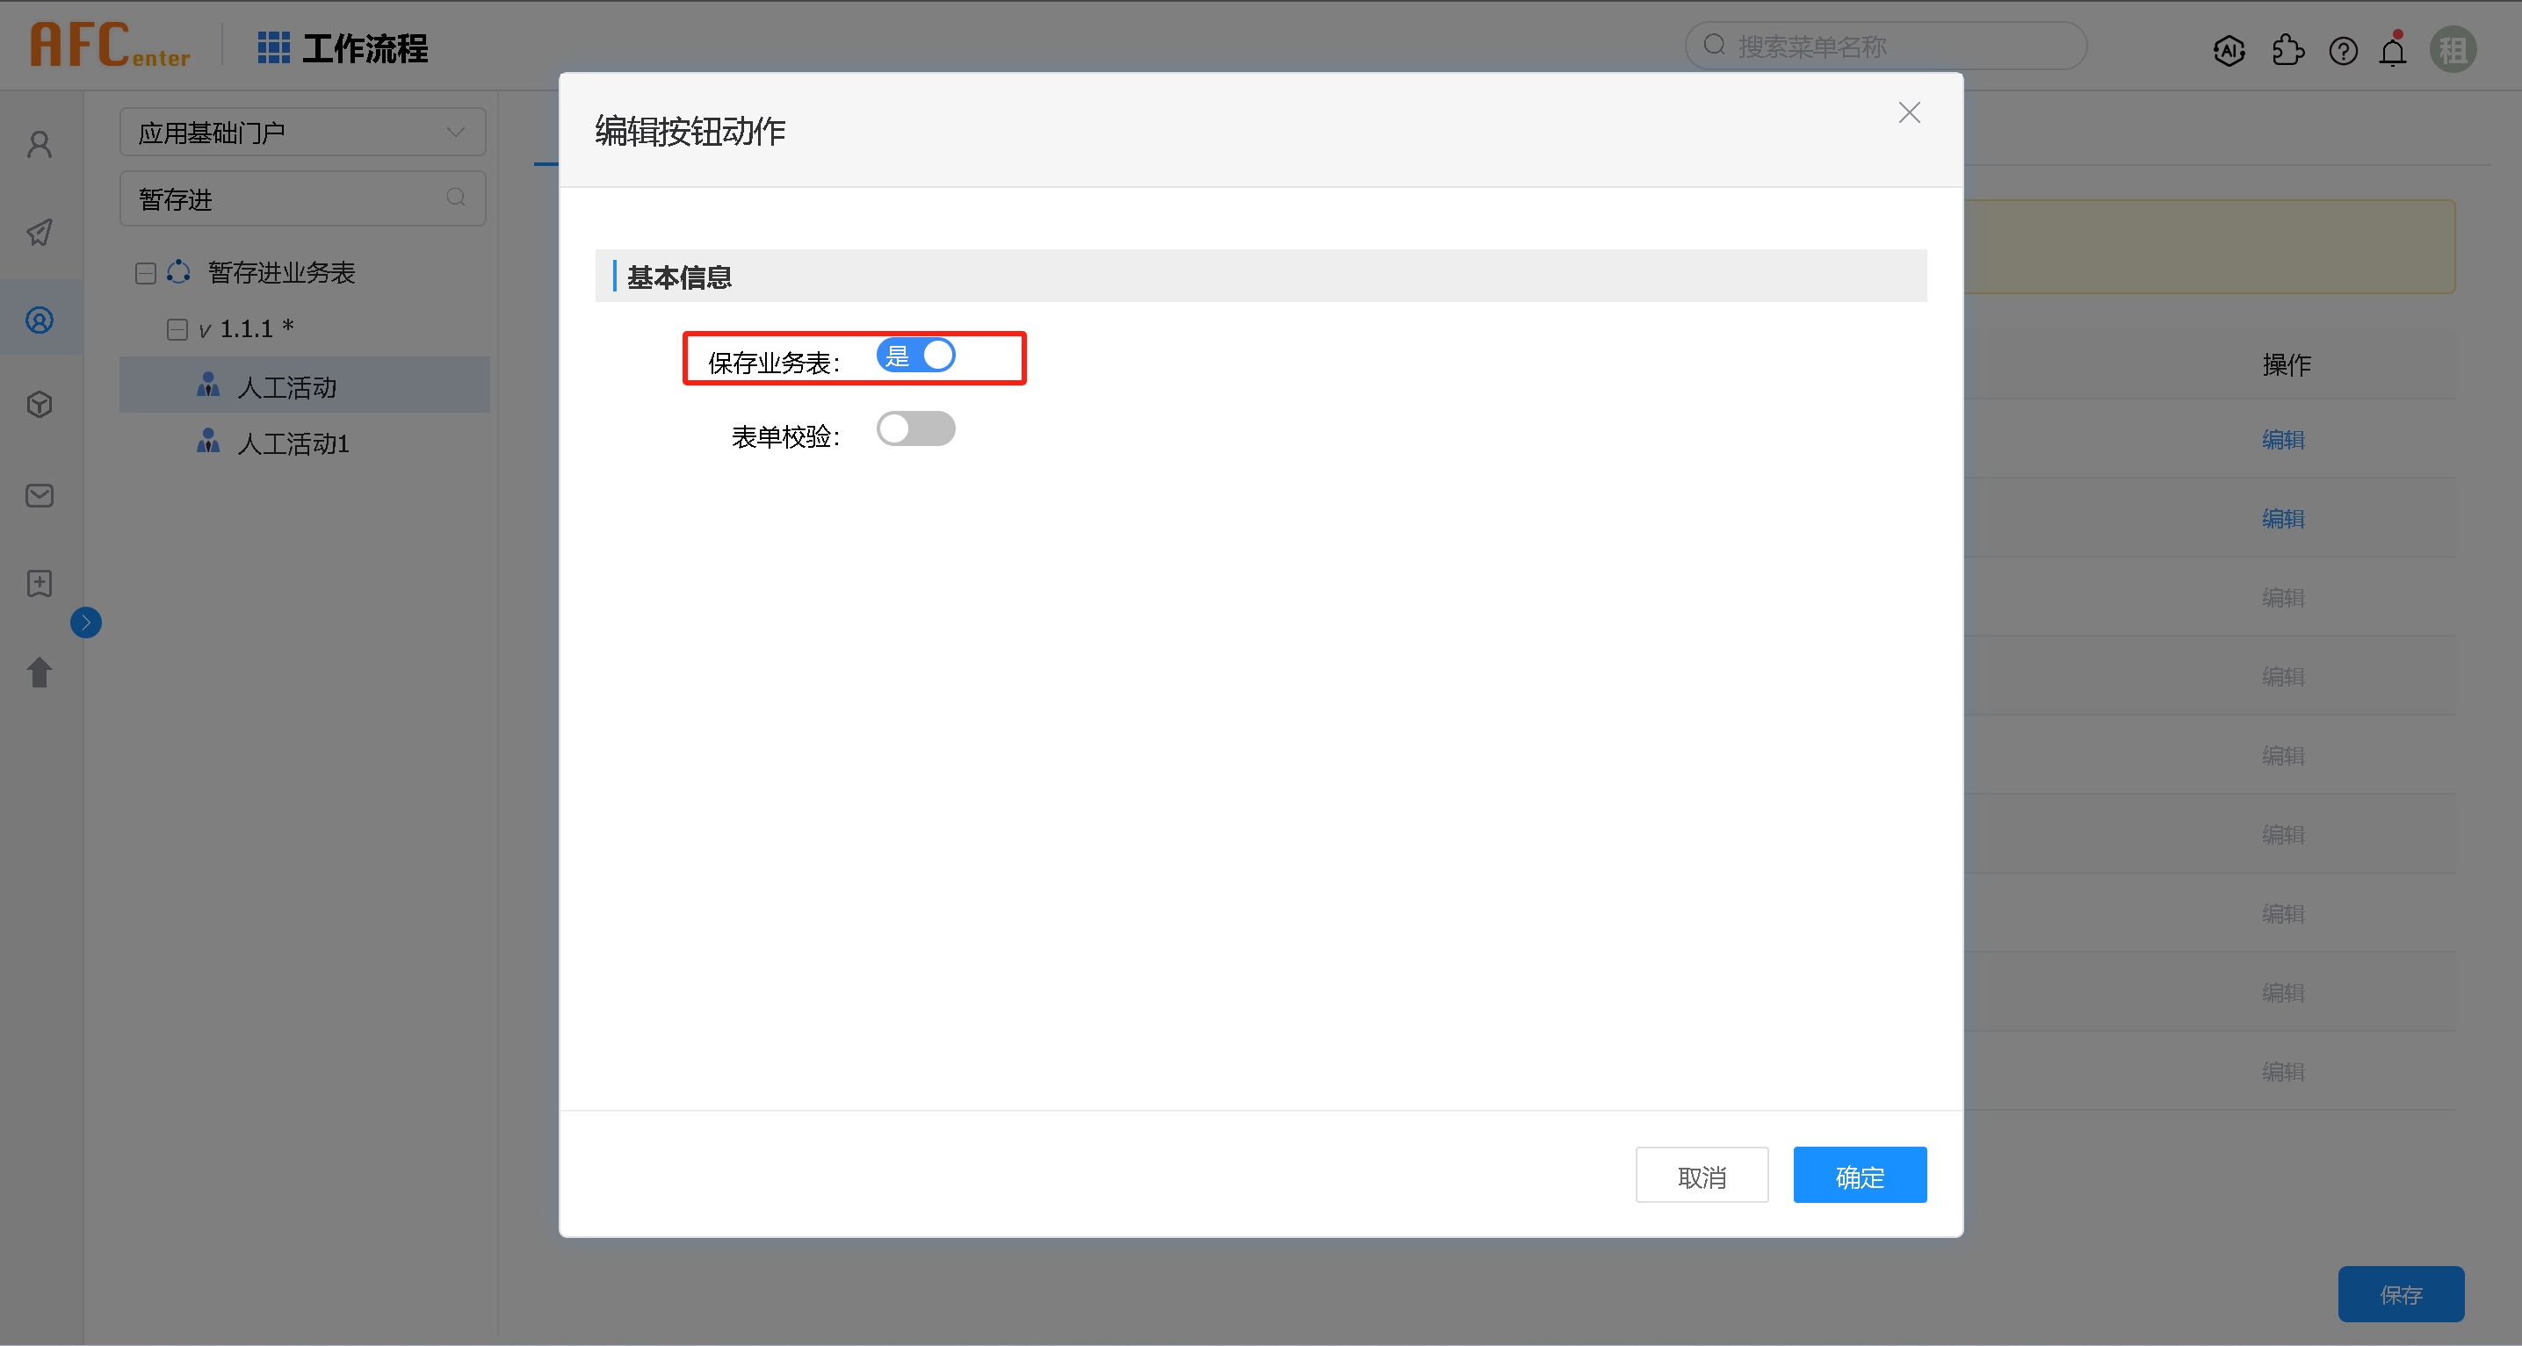Disable the 保存业务表 toggle
Screen dimensions: 2522x1346
pyautogui.click(x=916, y=356)
